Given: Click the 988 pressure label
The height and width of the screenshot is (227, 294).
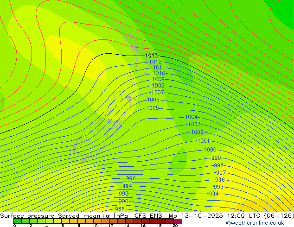Looking at the screenshot, I should point(120,209).
